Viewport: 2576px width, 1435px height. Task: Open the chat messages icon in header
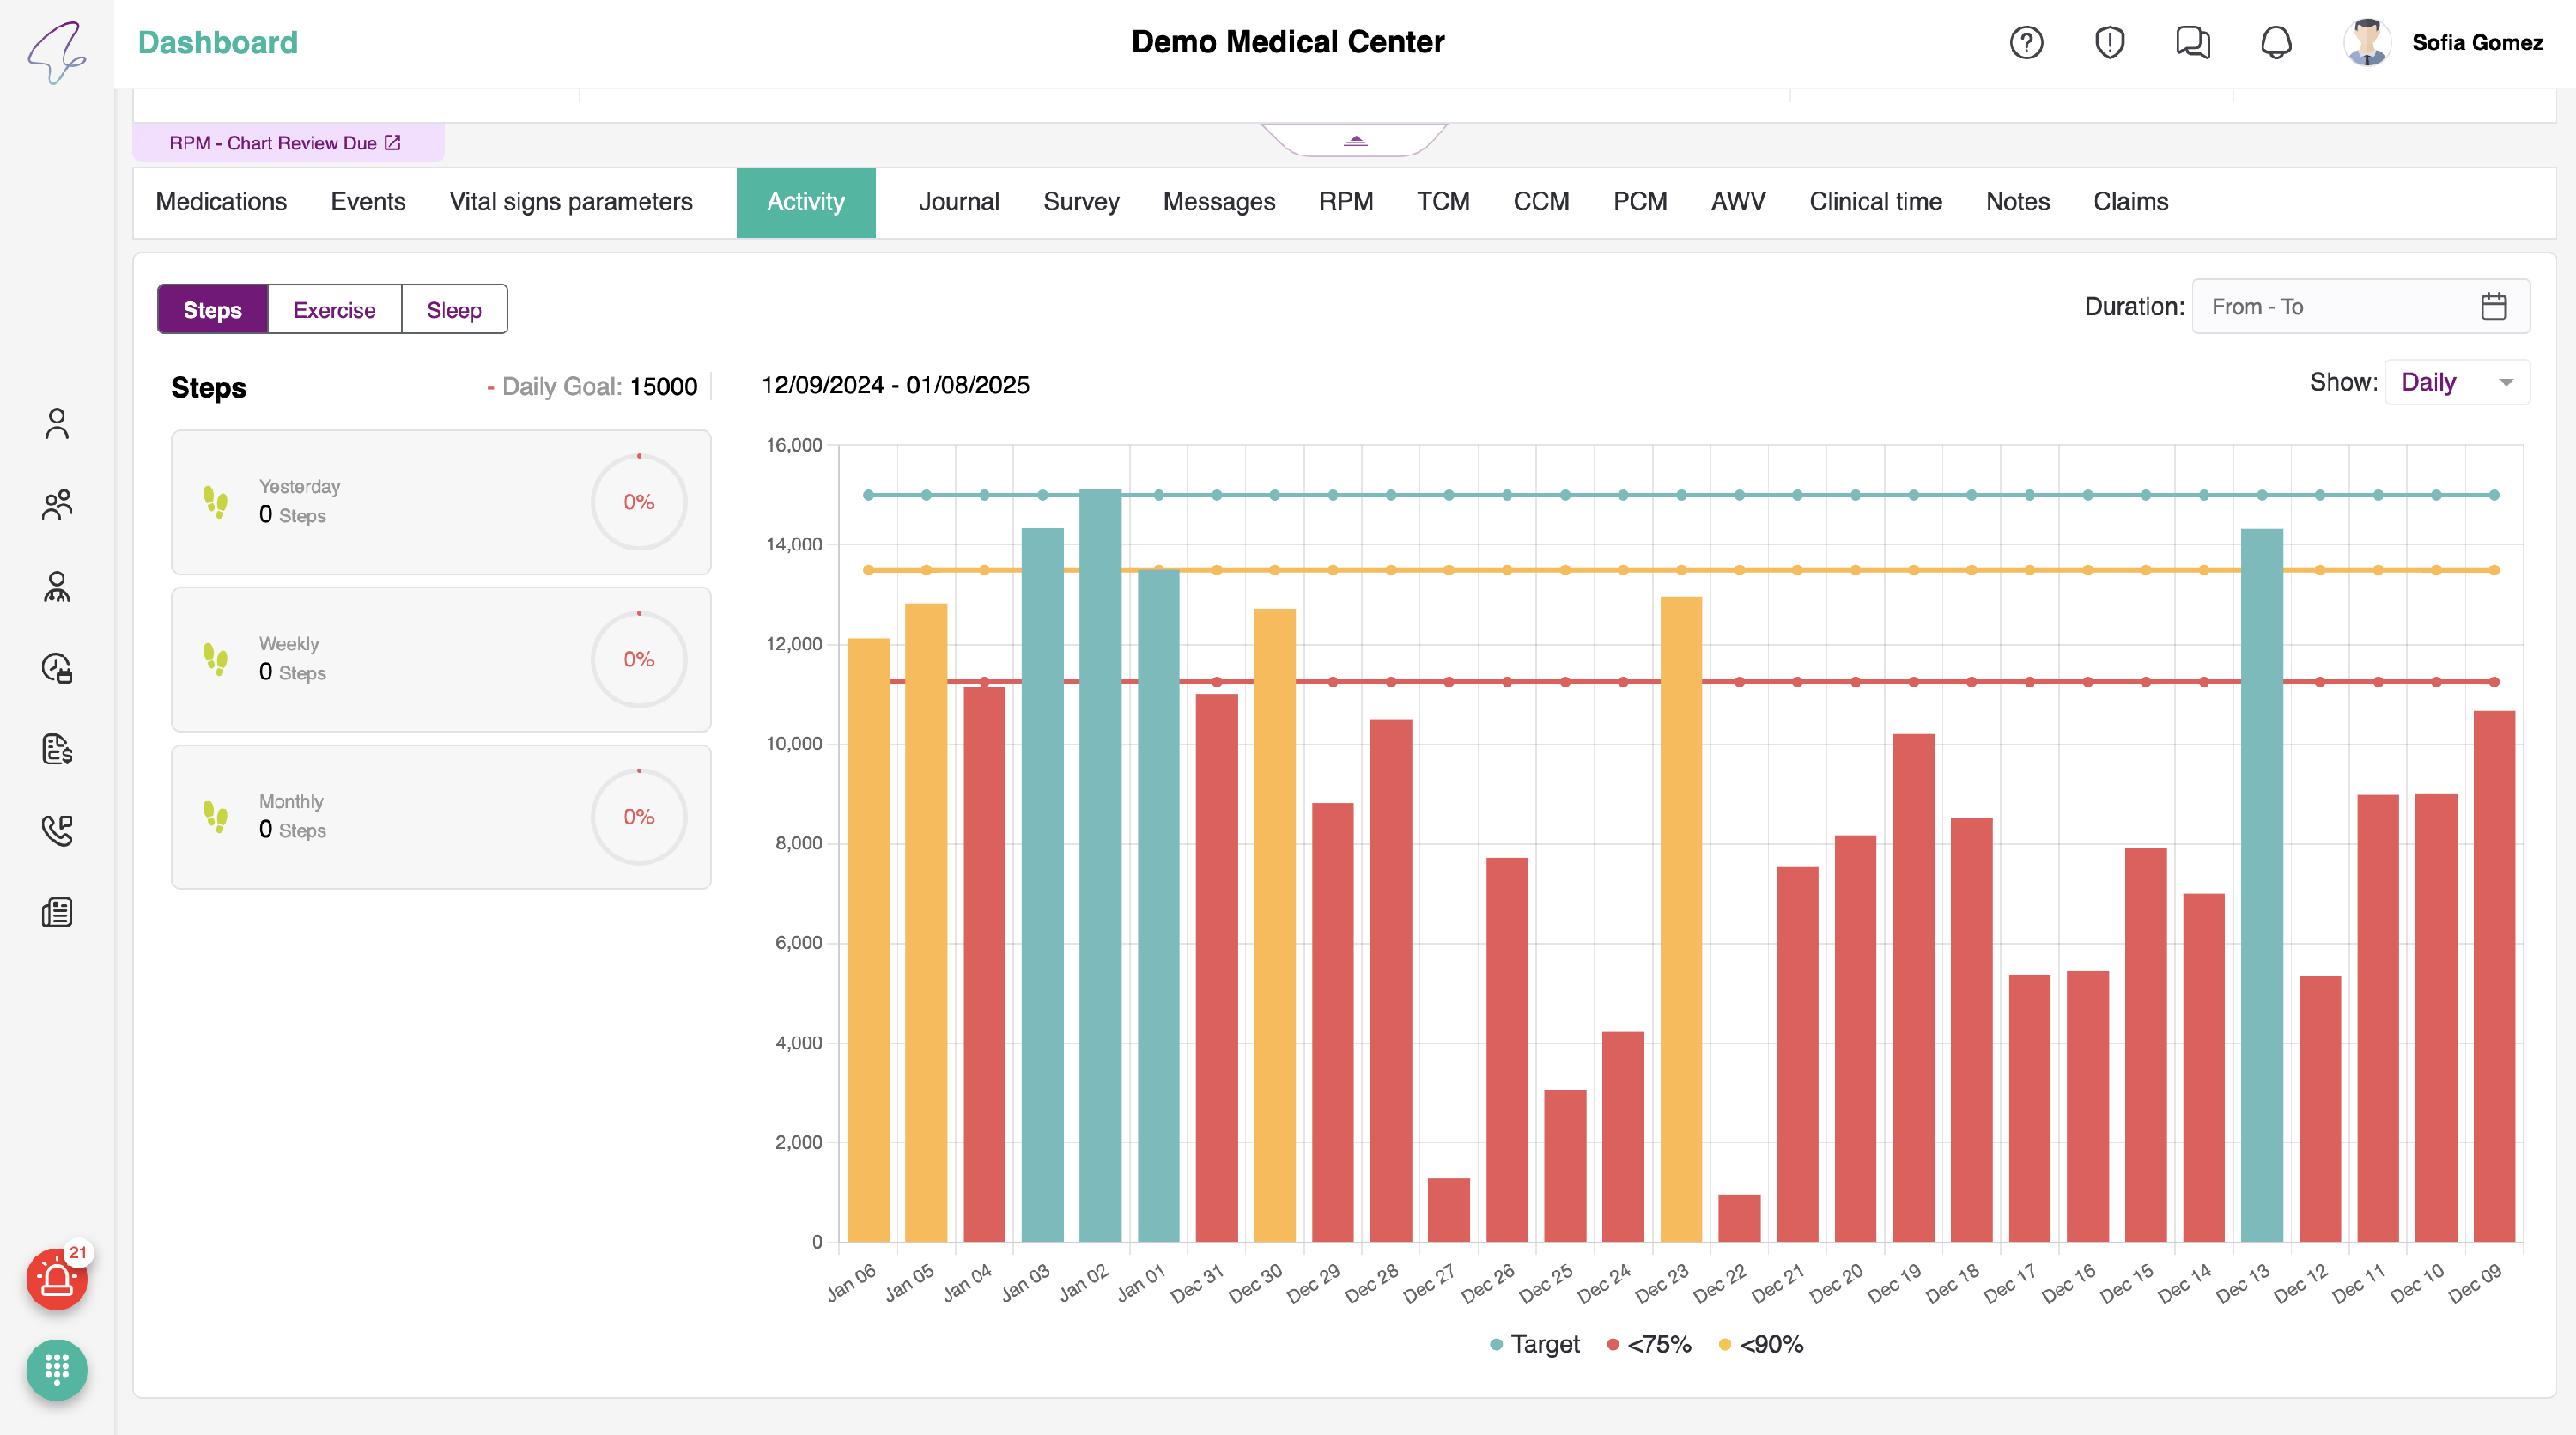click(x=2192, y=42)
